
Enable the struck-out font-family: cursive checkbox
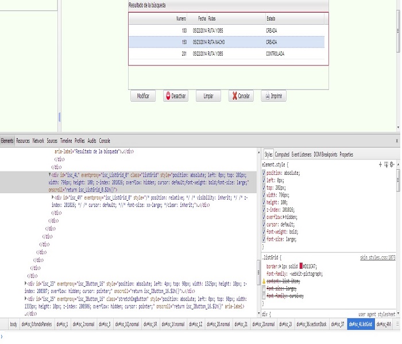(264, 297)
